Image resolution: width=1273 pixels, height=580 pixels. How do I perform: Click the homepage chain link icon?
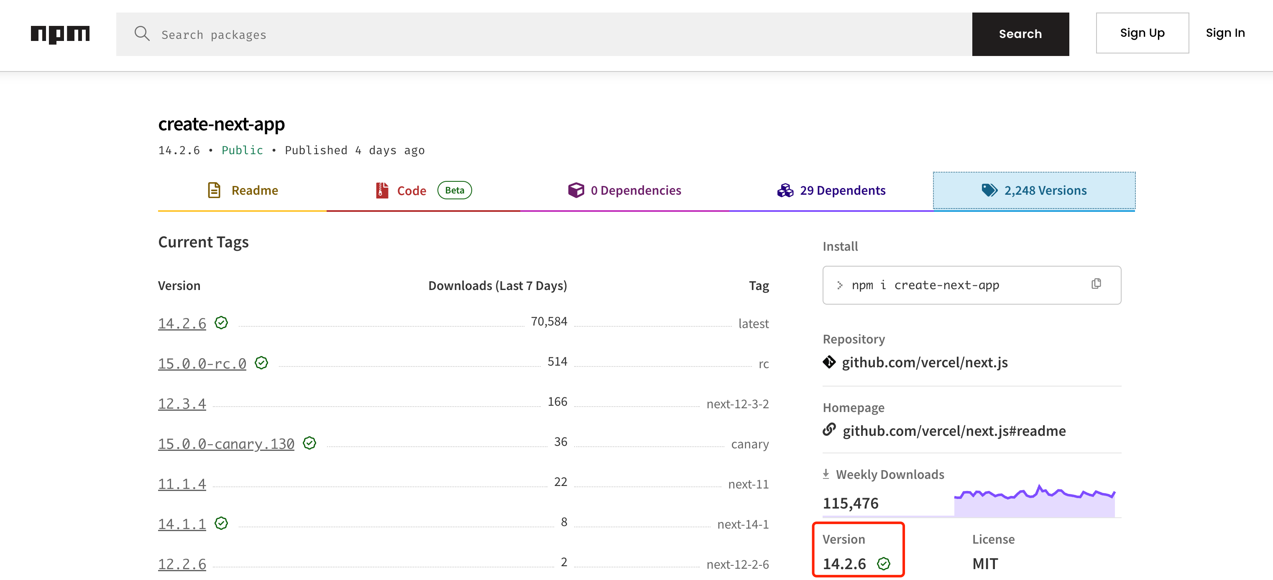tap(829, 430)
